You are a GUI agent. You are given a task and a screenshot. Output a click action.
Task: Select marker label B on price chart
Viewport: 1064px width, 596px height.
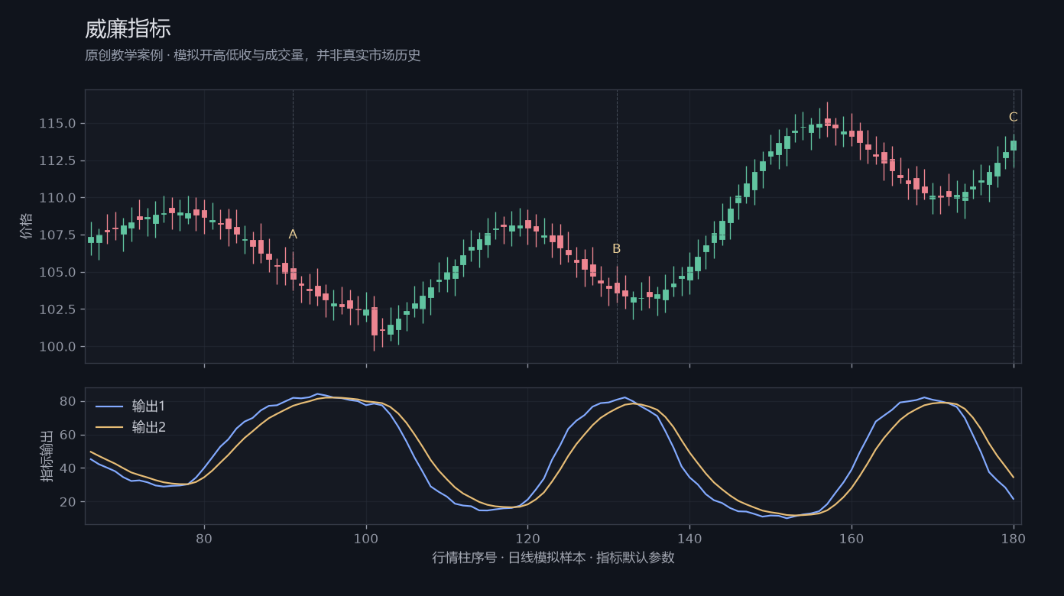617,249
